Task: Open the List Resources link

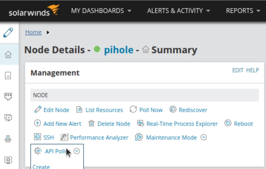Action: [104, 110]
